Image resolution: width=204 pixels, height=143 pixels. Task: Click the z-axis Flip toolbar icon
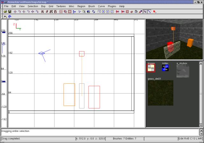[33, 12]
